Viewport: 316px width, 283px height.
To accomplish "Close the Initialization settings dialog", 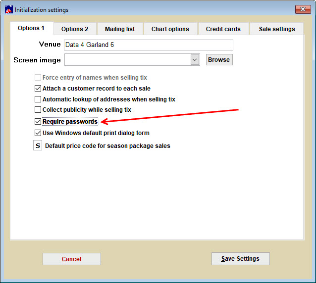I will click(x=303, y=9).
